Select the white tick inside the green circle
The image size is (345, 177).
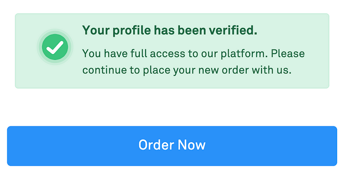pyautogui.click(x=55, y=47)
